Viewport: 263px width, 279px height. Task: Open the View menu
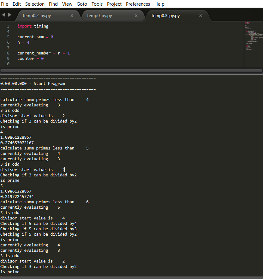point(67,4)
